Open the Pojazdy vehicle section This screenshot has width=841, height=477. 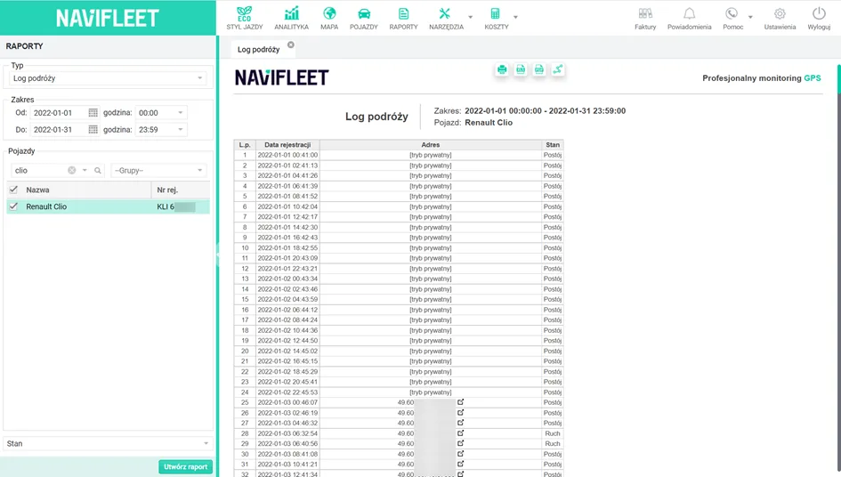coord(364,18)
